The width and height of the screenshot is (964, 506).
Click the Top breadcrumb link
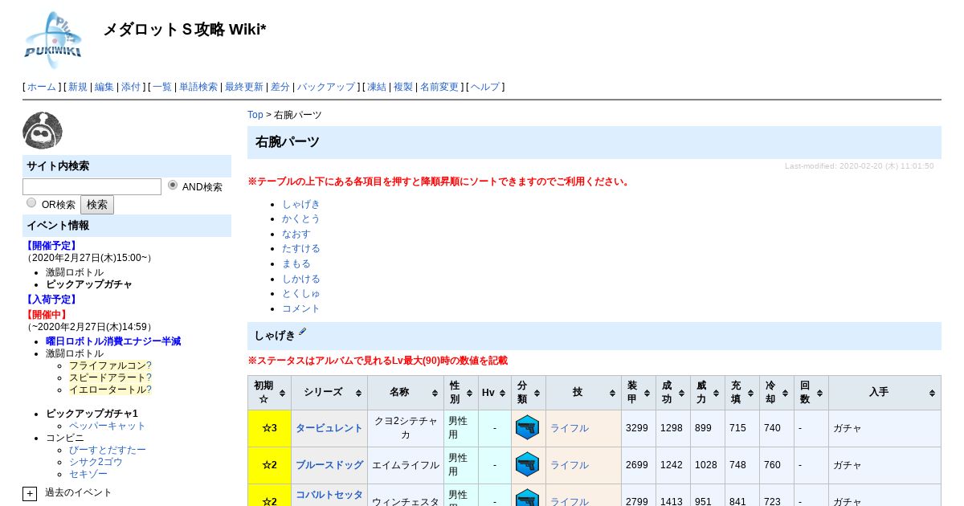point(255,115)
